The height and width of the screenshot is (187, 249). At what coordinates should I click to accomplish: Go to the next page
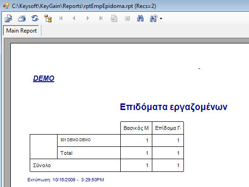[x=88, y=18]
